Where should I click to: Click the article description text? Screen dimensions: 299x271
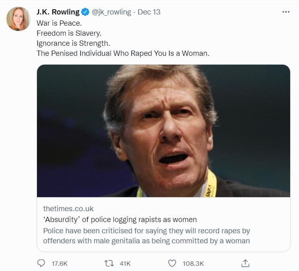point(146,236)
